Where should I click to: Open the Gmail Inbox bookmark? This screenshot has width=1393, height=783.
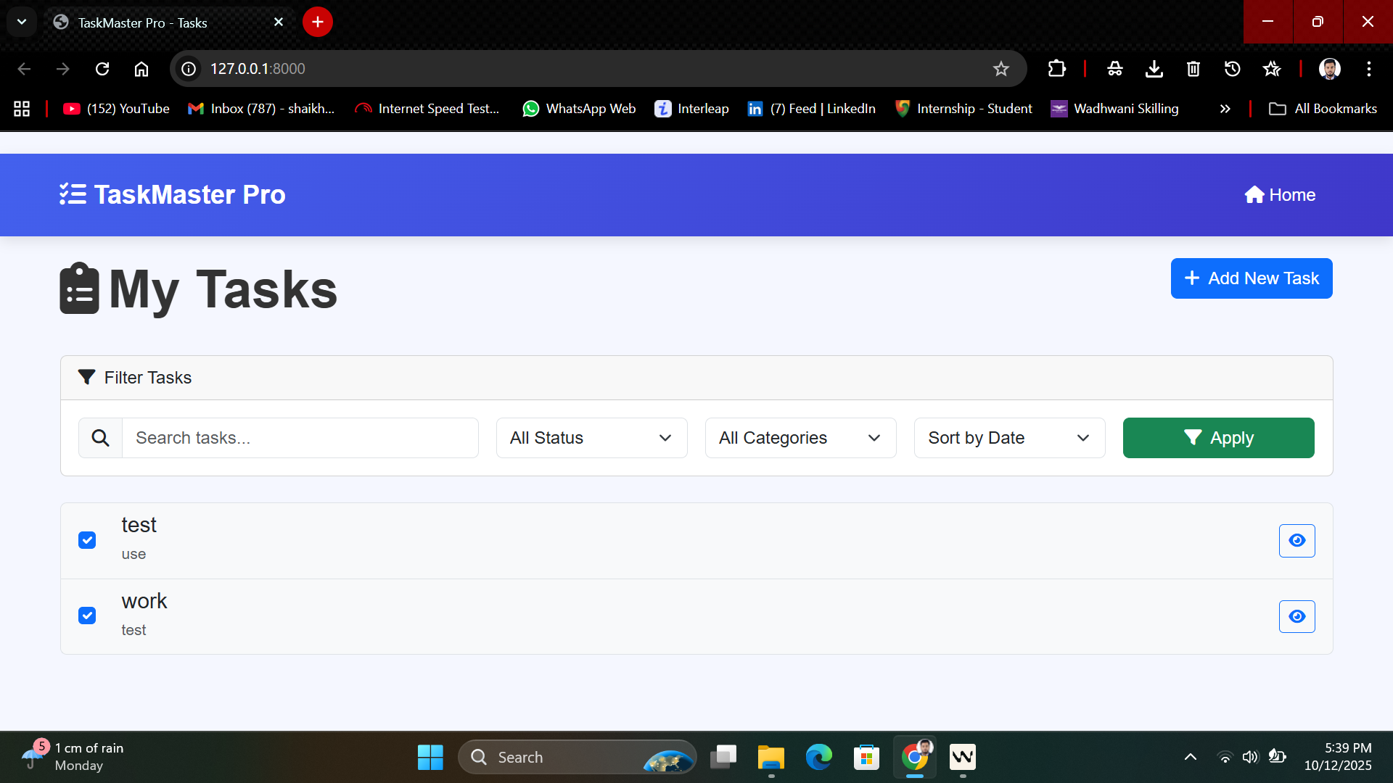261,109
